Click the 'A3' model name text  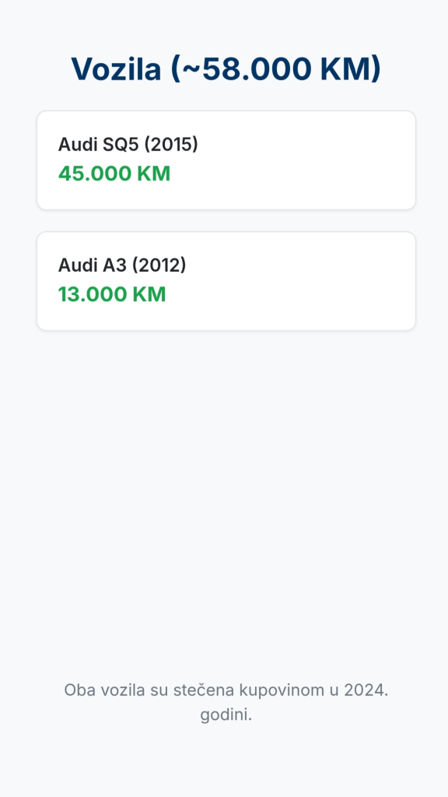tap(115, 265)
